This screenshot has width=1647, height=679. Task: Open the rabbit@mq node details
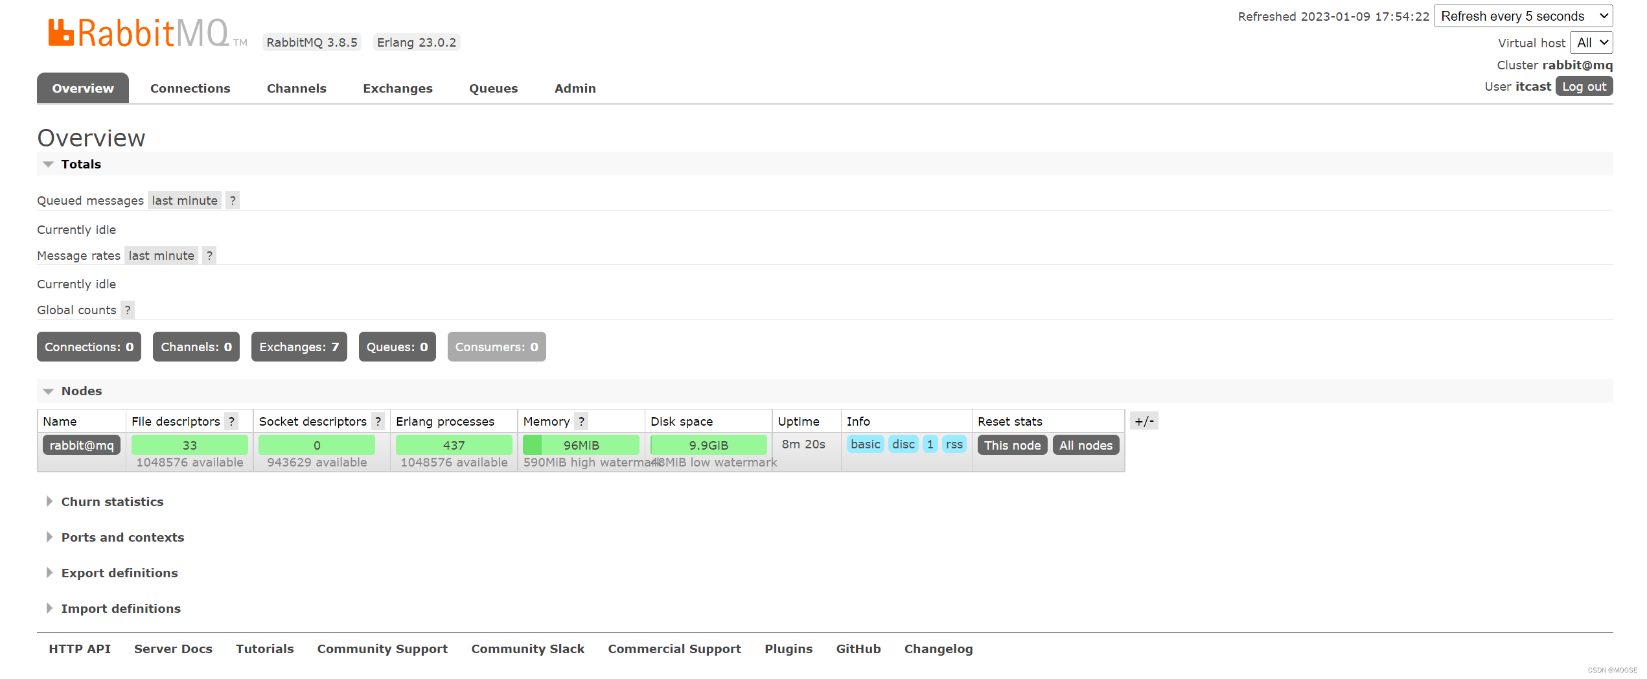pos(82,445)
